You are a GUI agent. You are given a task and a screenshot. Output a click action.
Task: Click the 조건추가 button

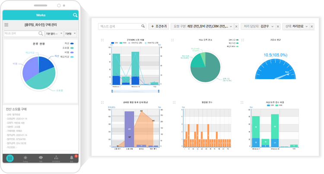pyautogui.click(x=159, y=26)
